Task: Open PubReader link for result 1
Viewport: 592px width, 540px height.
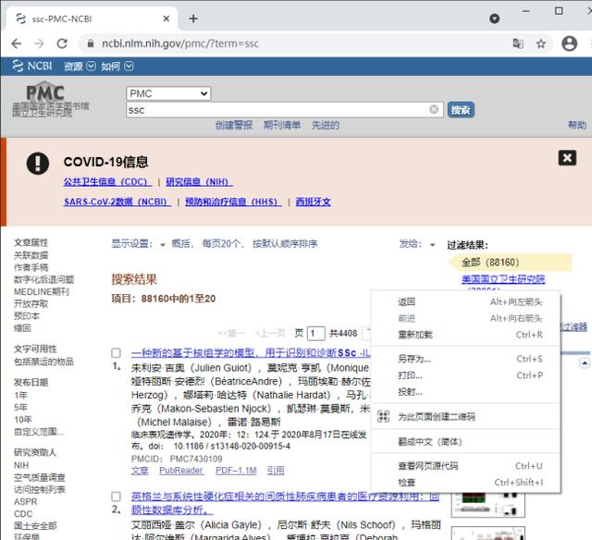Action: [x=181, y=471]
